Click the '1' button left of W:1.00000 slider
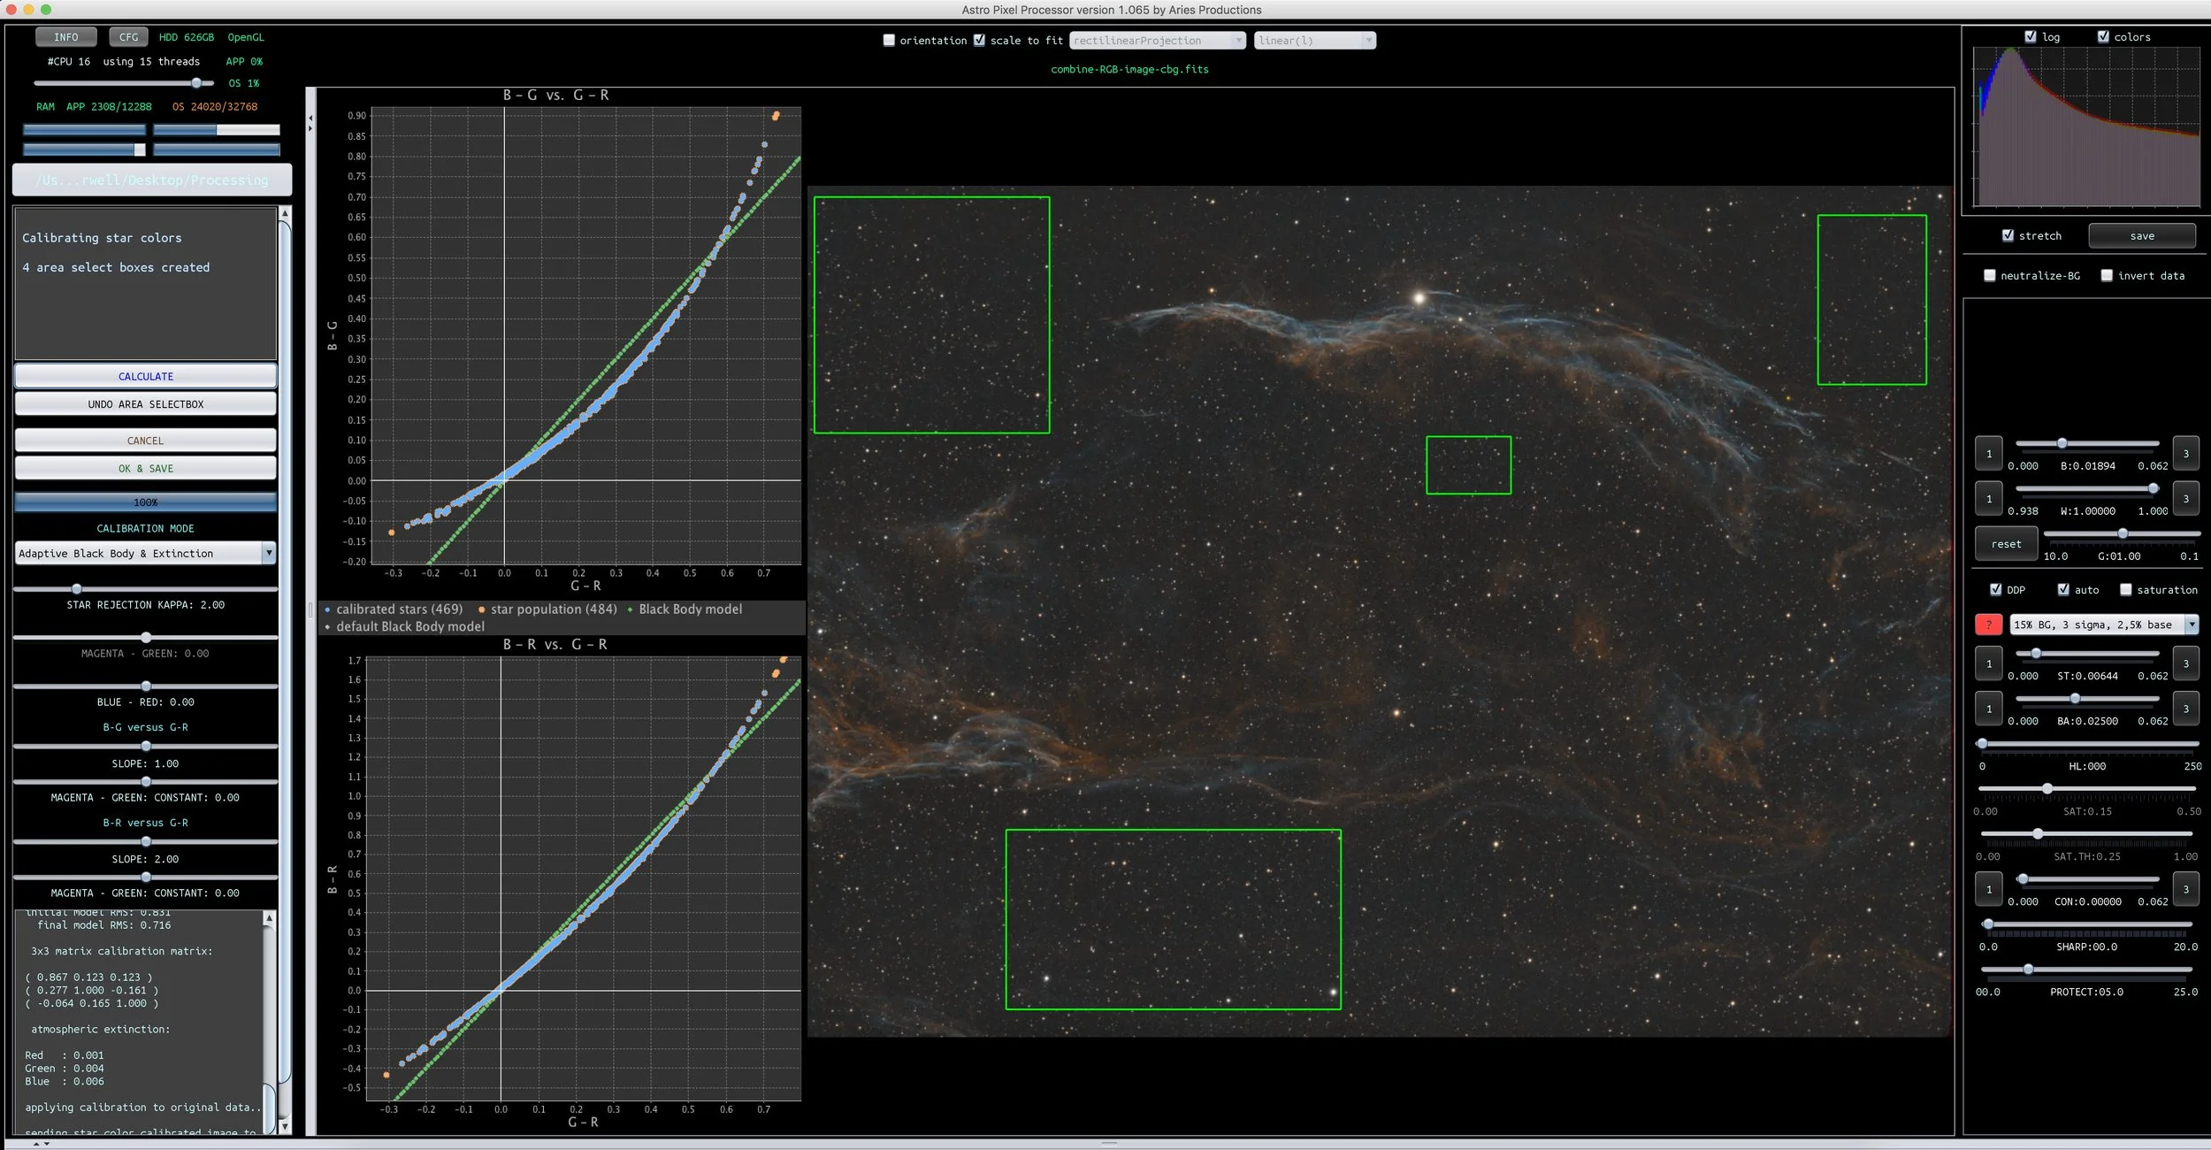The height and width of the screenshot is (1150, 2211). point(1989,499)
